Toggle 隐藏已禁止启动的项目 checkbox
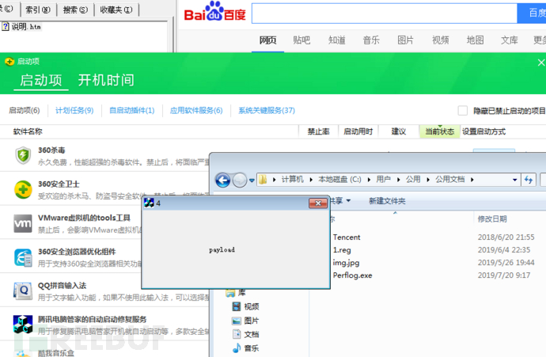This screenshot has width=546, height=357. click(x=462, y=111)
